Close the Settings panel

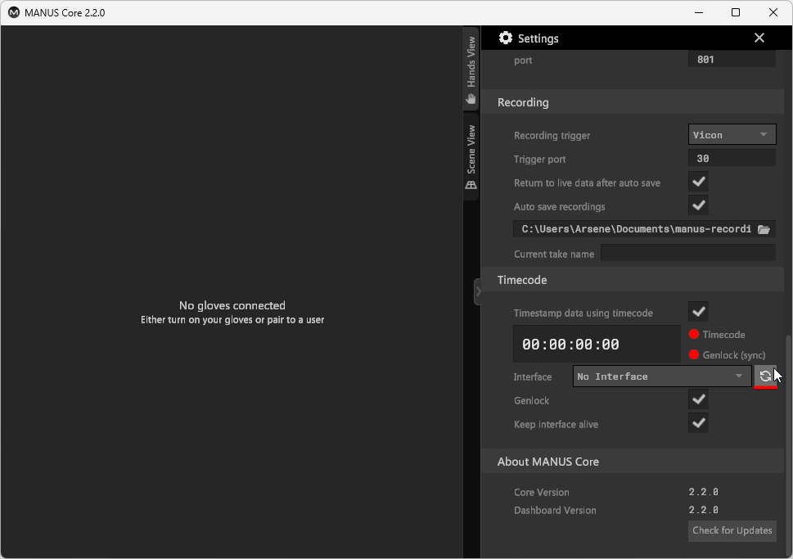tap(759, 38)
